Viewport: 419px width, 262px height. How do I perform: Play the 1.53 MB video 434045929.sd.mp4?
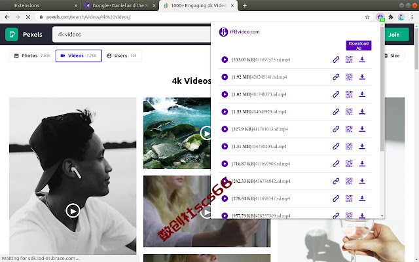point(225,112)
